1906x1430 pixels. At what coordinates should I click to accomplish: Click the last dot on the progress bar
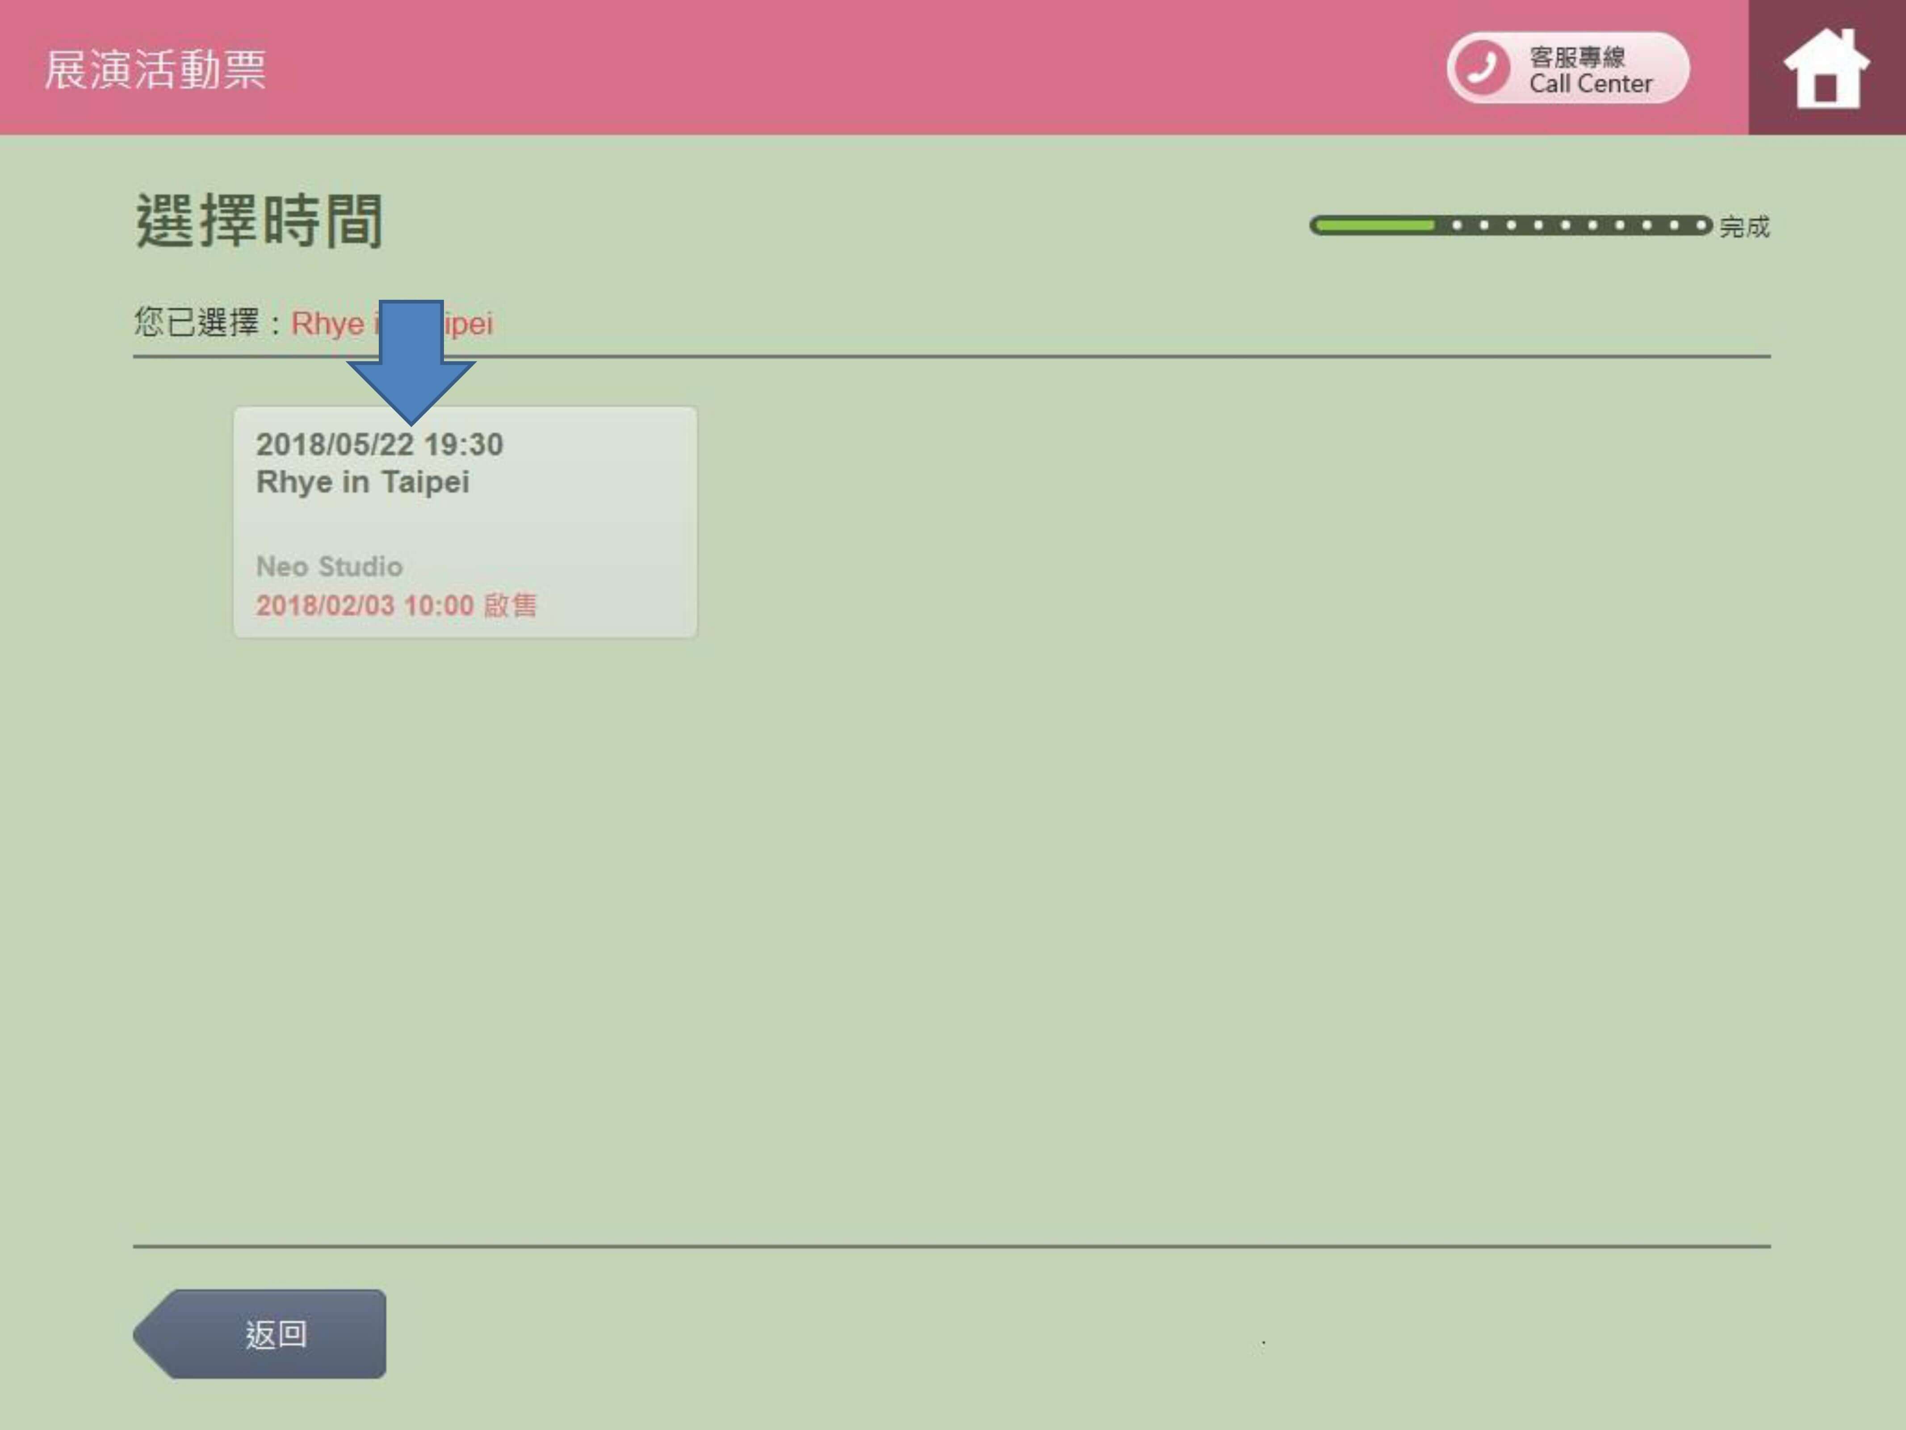tap(1701, 226)
